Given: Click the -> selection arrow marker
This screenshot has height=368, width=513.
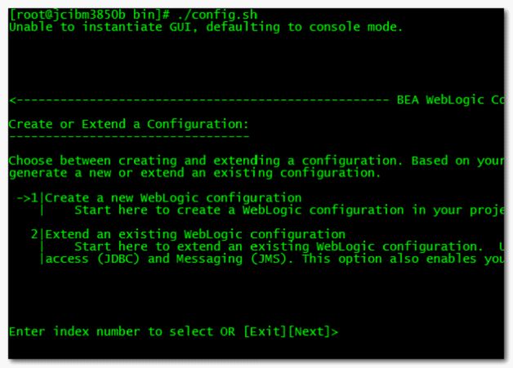Looking at the screenshot, I should click(24, 198).
